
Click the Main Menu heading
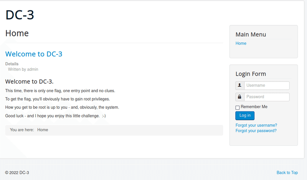pyautogui.click(x=251, y=35)
